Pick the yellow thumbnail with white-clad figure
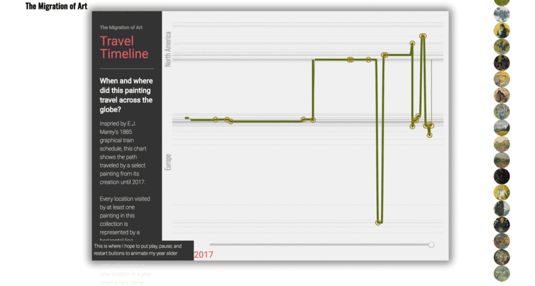535x286 pixels. point(502,193)
